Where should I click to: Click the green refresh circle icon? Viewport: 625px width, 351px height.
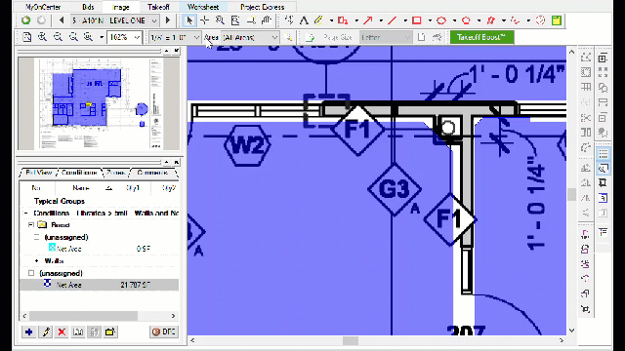point(26,20)
